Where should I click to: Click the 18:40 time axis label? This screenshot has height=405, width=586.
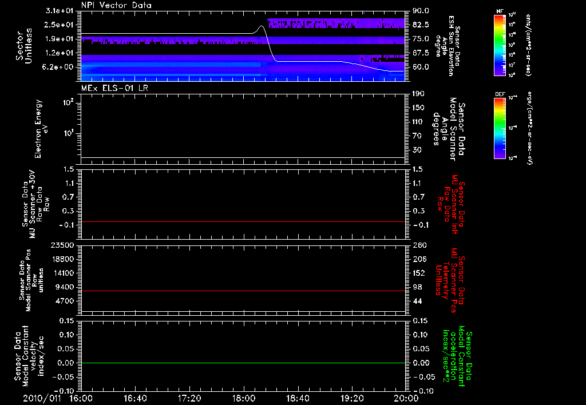(298, 398)
